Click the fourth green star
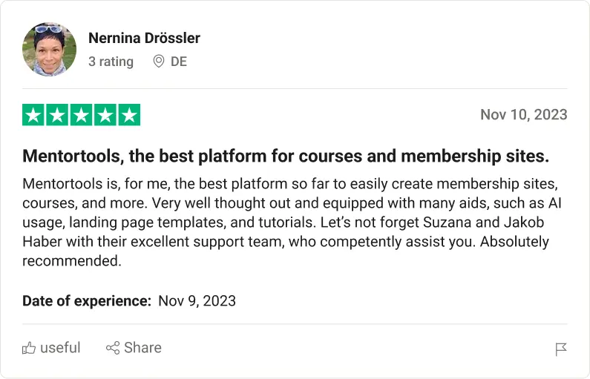 pos(105,115)
